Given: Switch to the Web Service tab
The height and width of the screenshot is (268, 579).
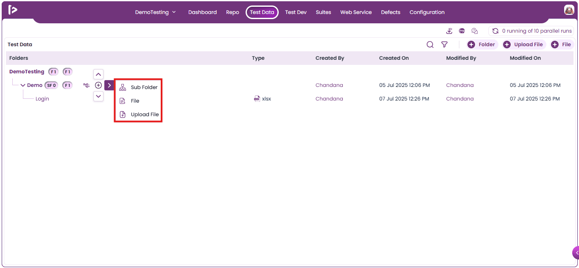Looking at the screenshot, I should (x=356, y=12).
